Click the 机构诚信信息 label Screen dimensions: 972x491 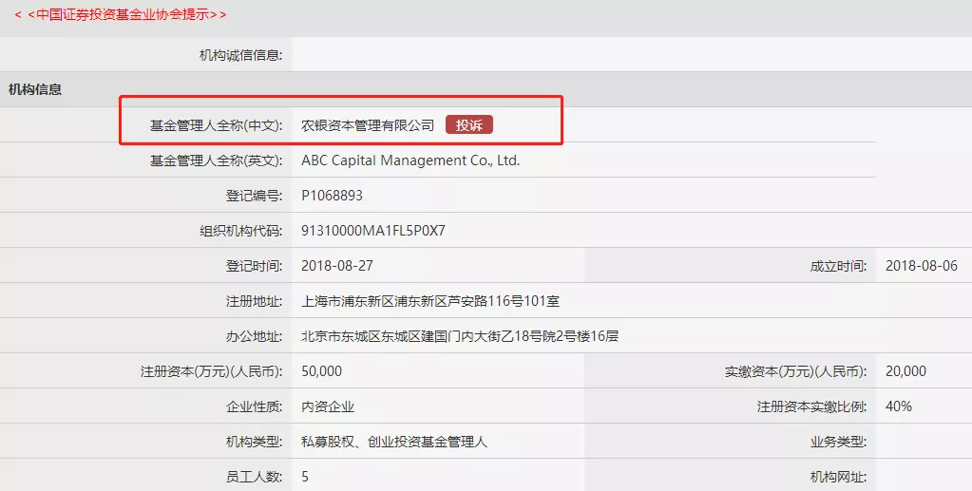click(x=240, y=55)
